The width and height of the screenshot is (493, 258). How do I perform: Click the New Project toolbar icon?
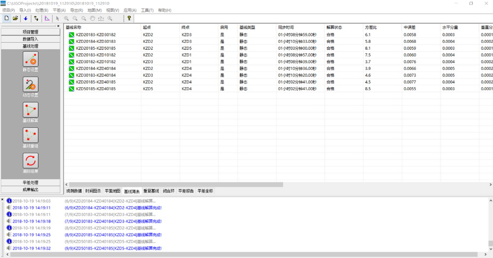pos(6,18)
